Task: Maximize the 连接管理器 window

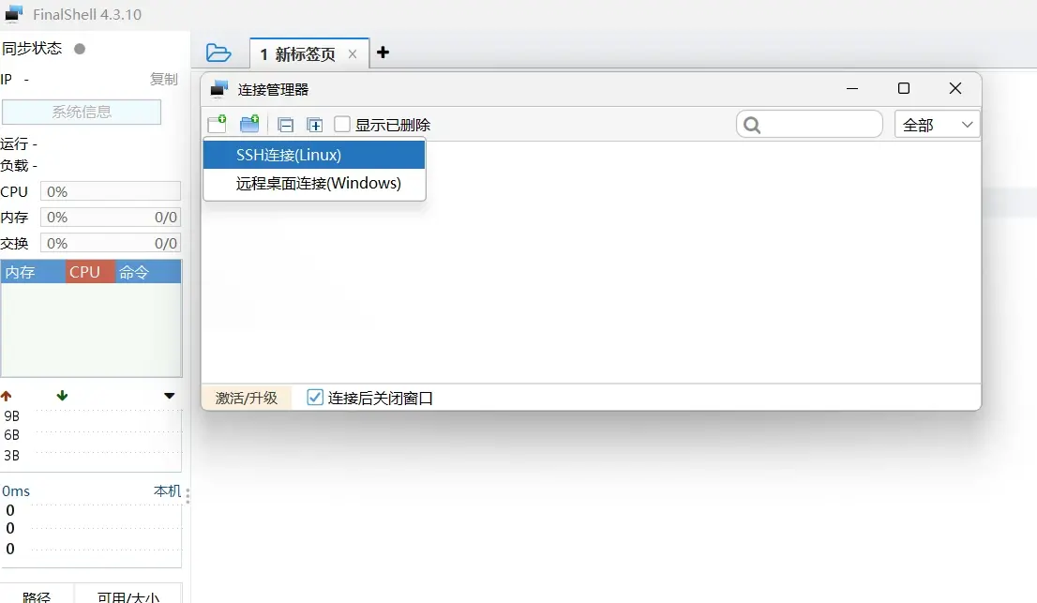Action: 904,88
